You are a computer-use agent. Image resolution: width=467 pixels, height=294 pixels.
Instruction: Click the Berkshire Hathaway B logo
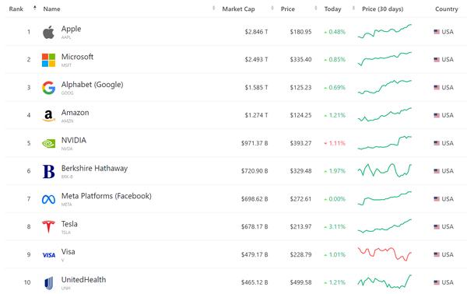click(x=48, y=171)
